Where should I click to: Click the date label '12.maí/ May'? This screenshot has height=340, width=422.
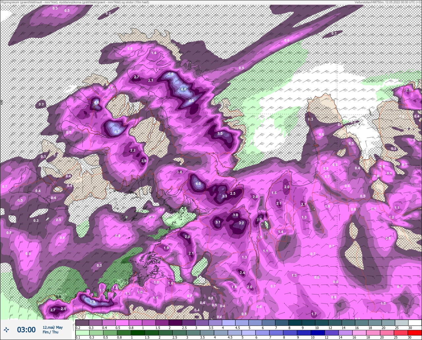(52, 327)
